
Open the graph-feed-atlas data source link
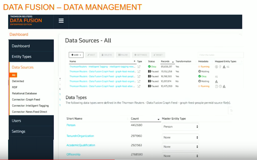pyautogui.click(x=102, y=86)
